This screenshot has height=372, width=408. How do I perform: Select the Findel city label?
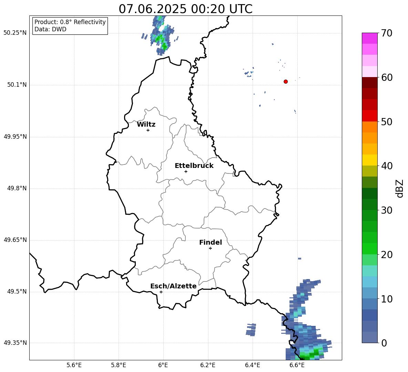pyautogui.click(x=211, y=242)
